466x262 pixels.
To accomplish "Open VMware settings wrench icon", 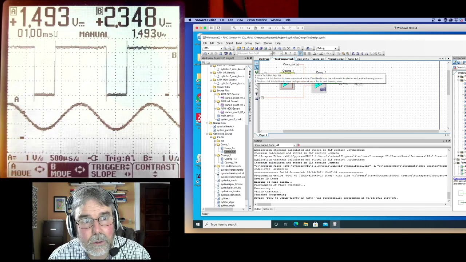I will (x=234, y=28).
